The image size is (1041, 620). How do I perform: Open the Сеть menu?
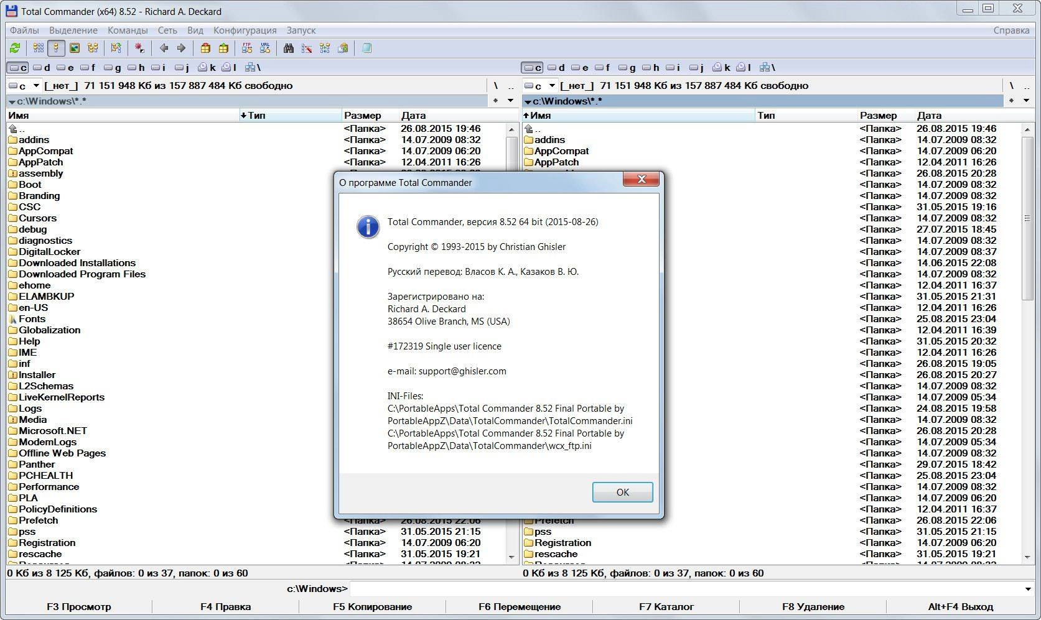pos(167,30)
